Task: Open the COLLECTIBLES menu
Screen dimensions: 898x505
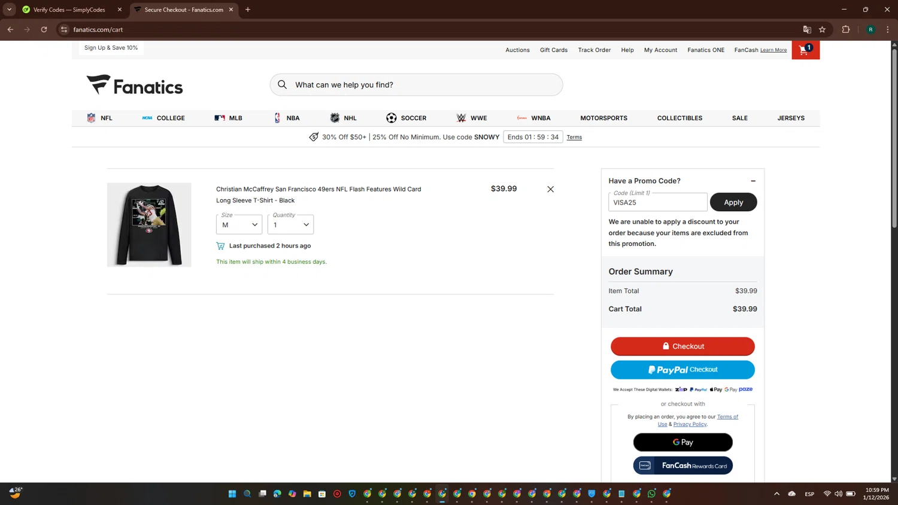Action: 679,118
